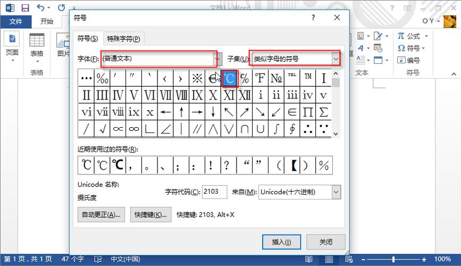The image size is (461, 266).
Task: Switch to read mode view icon
Action: coord(309,259)
